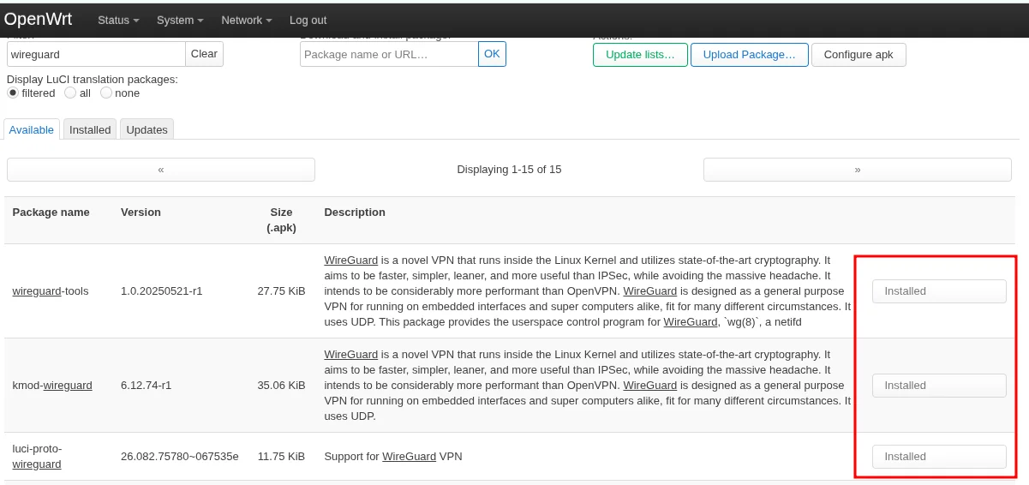Click the Installed button for wireguard-tools
This screenshot has height=485, width=1029.
939,291
